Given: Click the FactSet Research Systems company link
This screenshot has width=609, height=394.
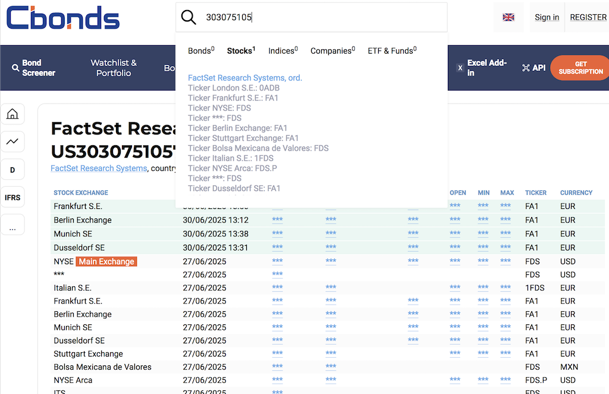Looking at the screenshot, I should (98, 168).
